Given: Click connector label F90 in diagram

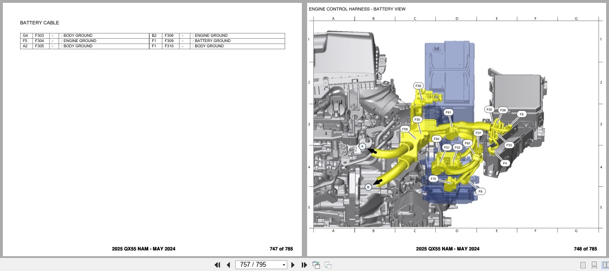Looking at the screenshot, I should click(x=436, y=139).
